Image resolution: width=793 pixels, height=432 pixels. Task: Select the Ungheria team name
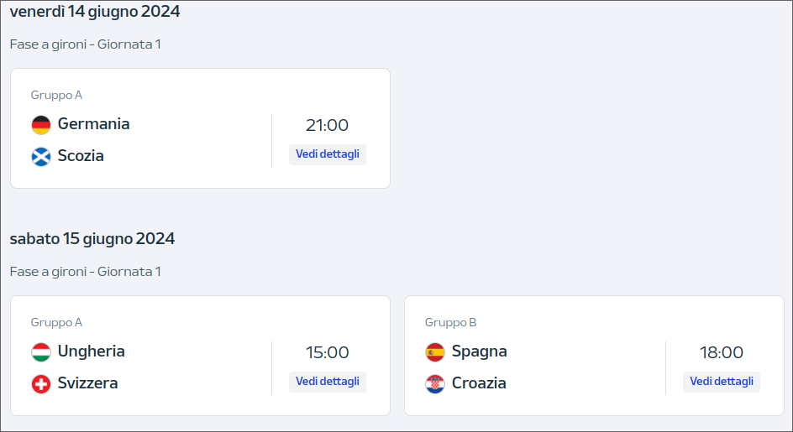click(91, 351)
